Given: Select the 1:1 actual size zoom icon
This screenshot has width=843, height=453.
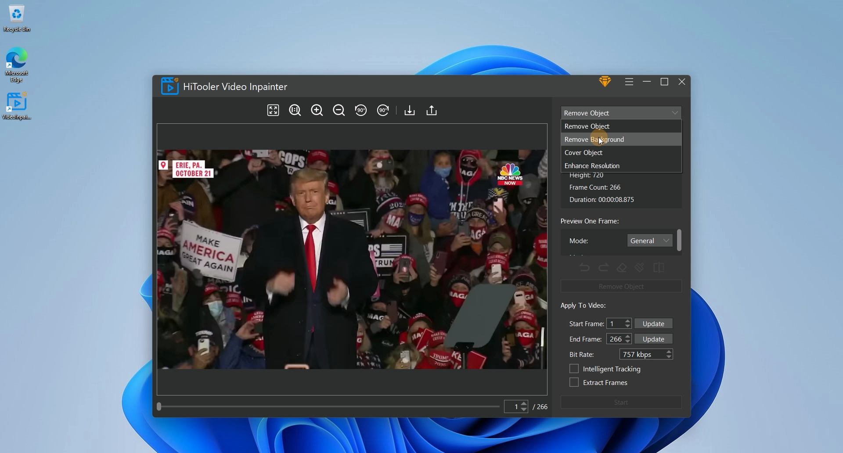Looking at the screenshot, I should 295,110.
